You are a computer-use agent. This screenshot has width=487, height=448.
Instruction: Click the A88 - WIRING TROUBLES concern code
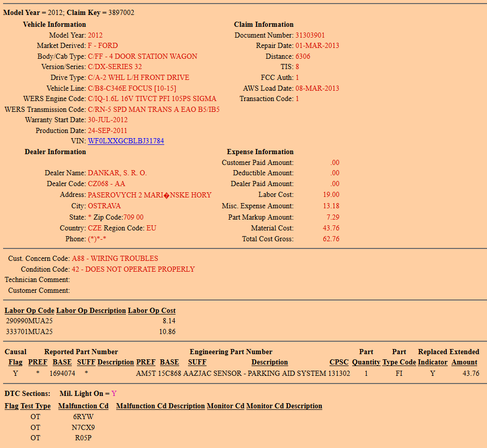tap(115, 258)
